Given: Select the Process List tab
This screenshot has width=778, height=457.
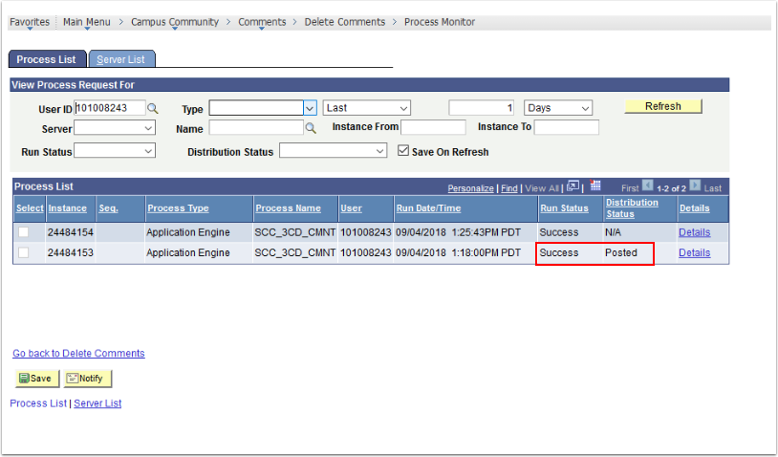Looking at the screenshot, I should pos(47,59).
